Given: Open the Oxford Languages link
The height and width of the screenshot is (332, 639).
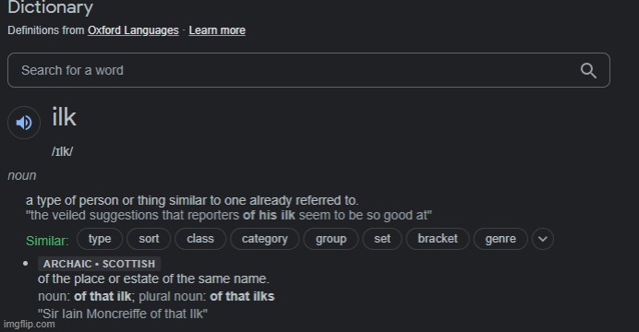Looking at the screenshot, I should pos(133,30).
